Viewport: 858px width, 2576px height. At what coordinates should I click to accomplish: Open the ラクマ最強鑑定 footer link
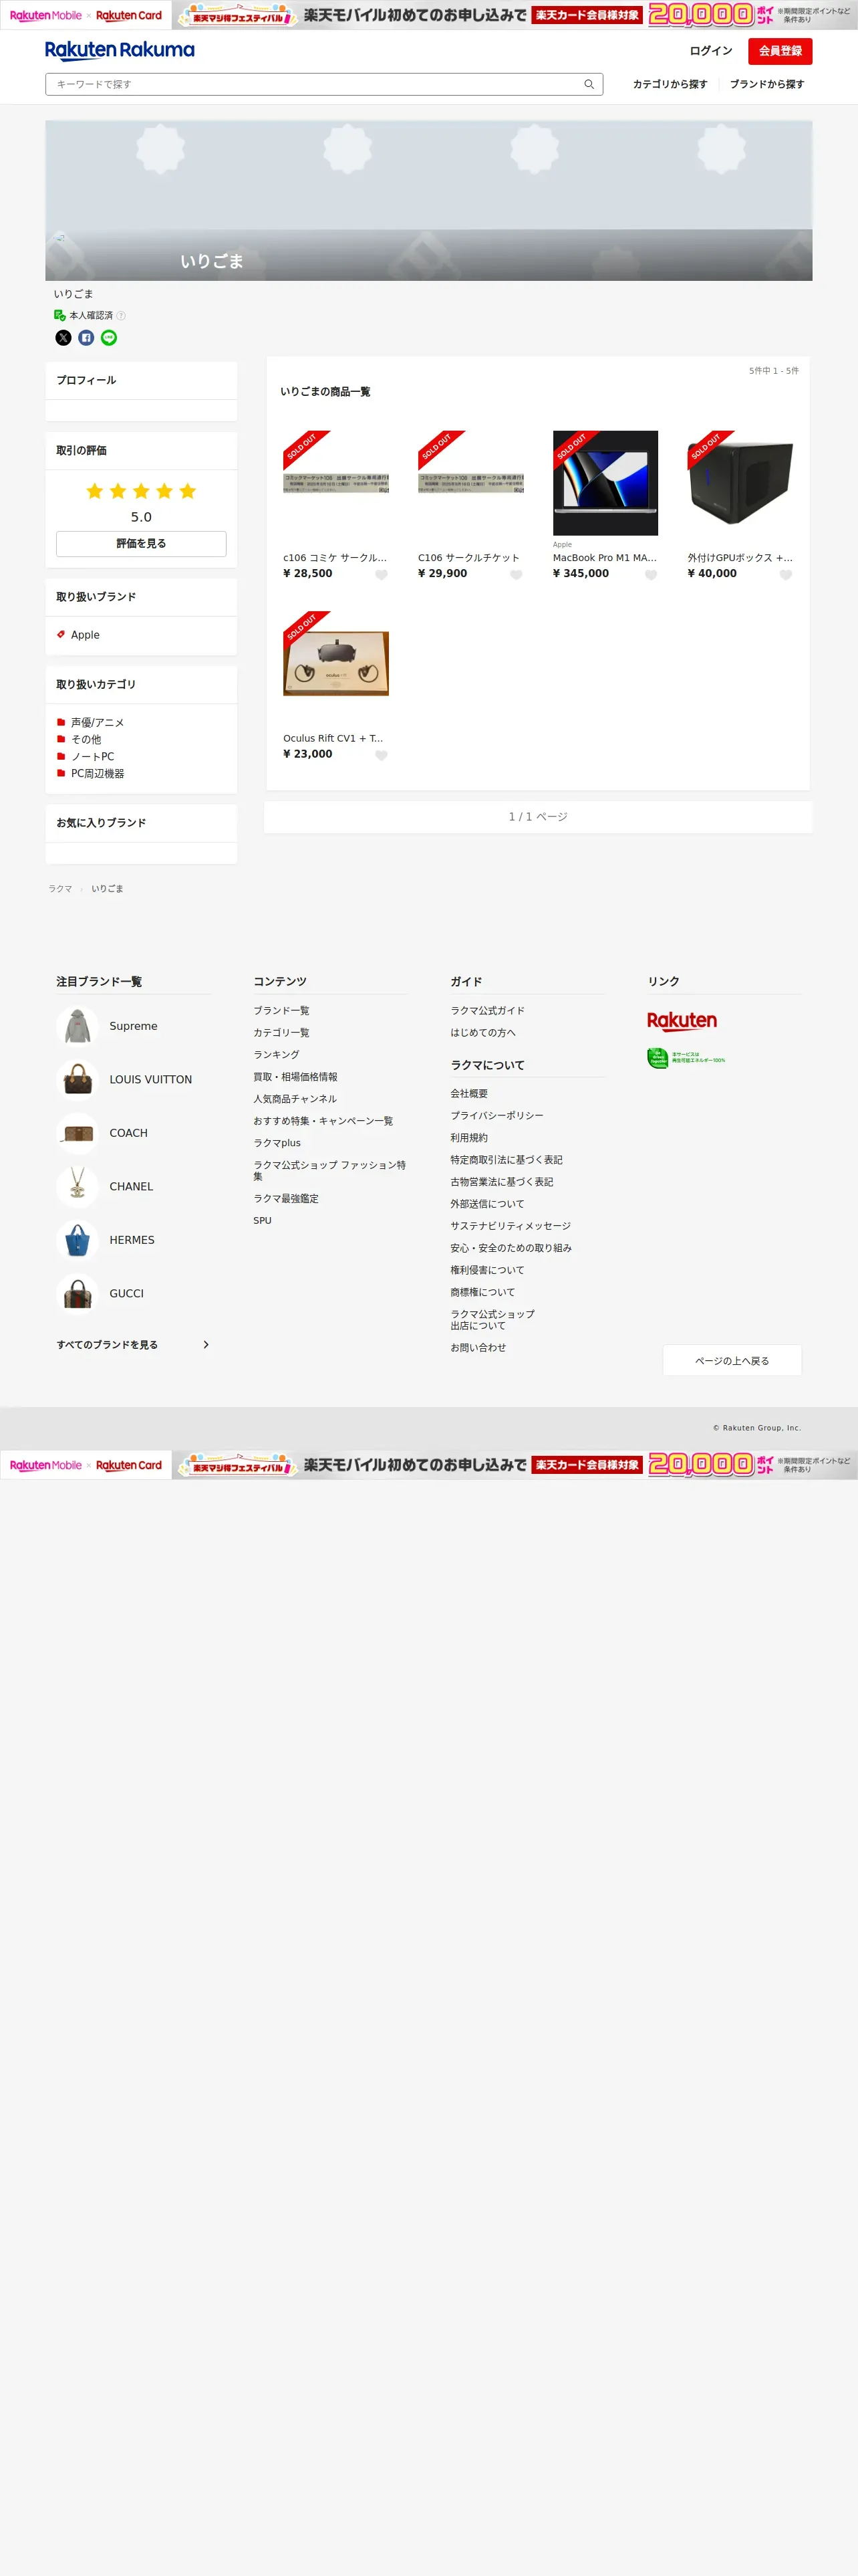pos(286,1199)
